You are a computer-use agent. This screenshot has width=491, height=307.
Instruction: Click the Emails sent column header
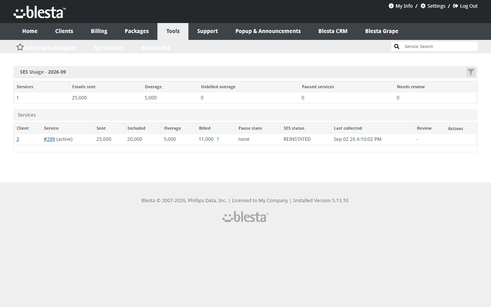(x=84, y=87)
